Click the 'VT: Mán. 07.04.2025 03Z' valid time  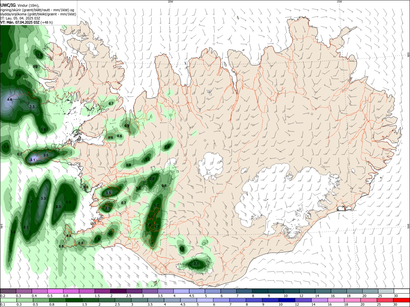pyautogui.click(x=20, y=22)
